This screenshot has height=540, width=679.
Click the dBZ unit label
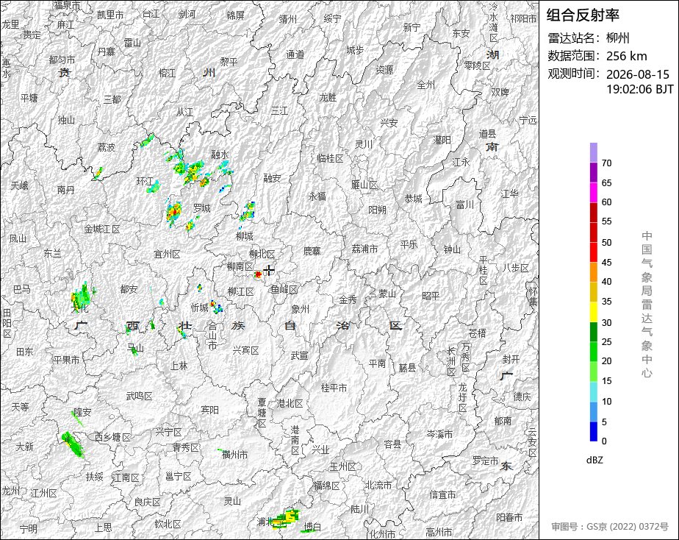(x=594, y=461)
